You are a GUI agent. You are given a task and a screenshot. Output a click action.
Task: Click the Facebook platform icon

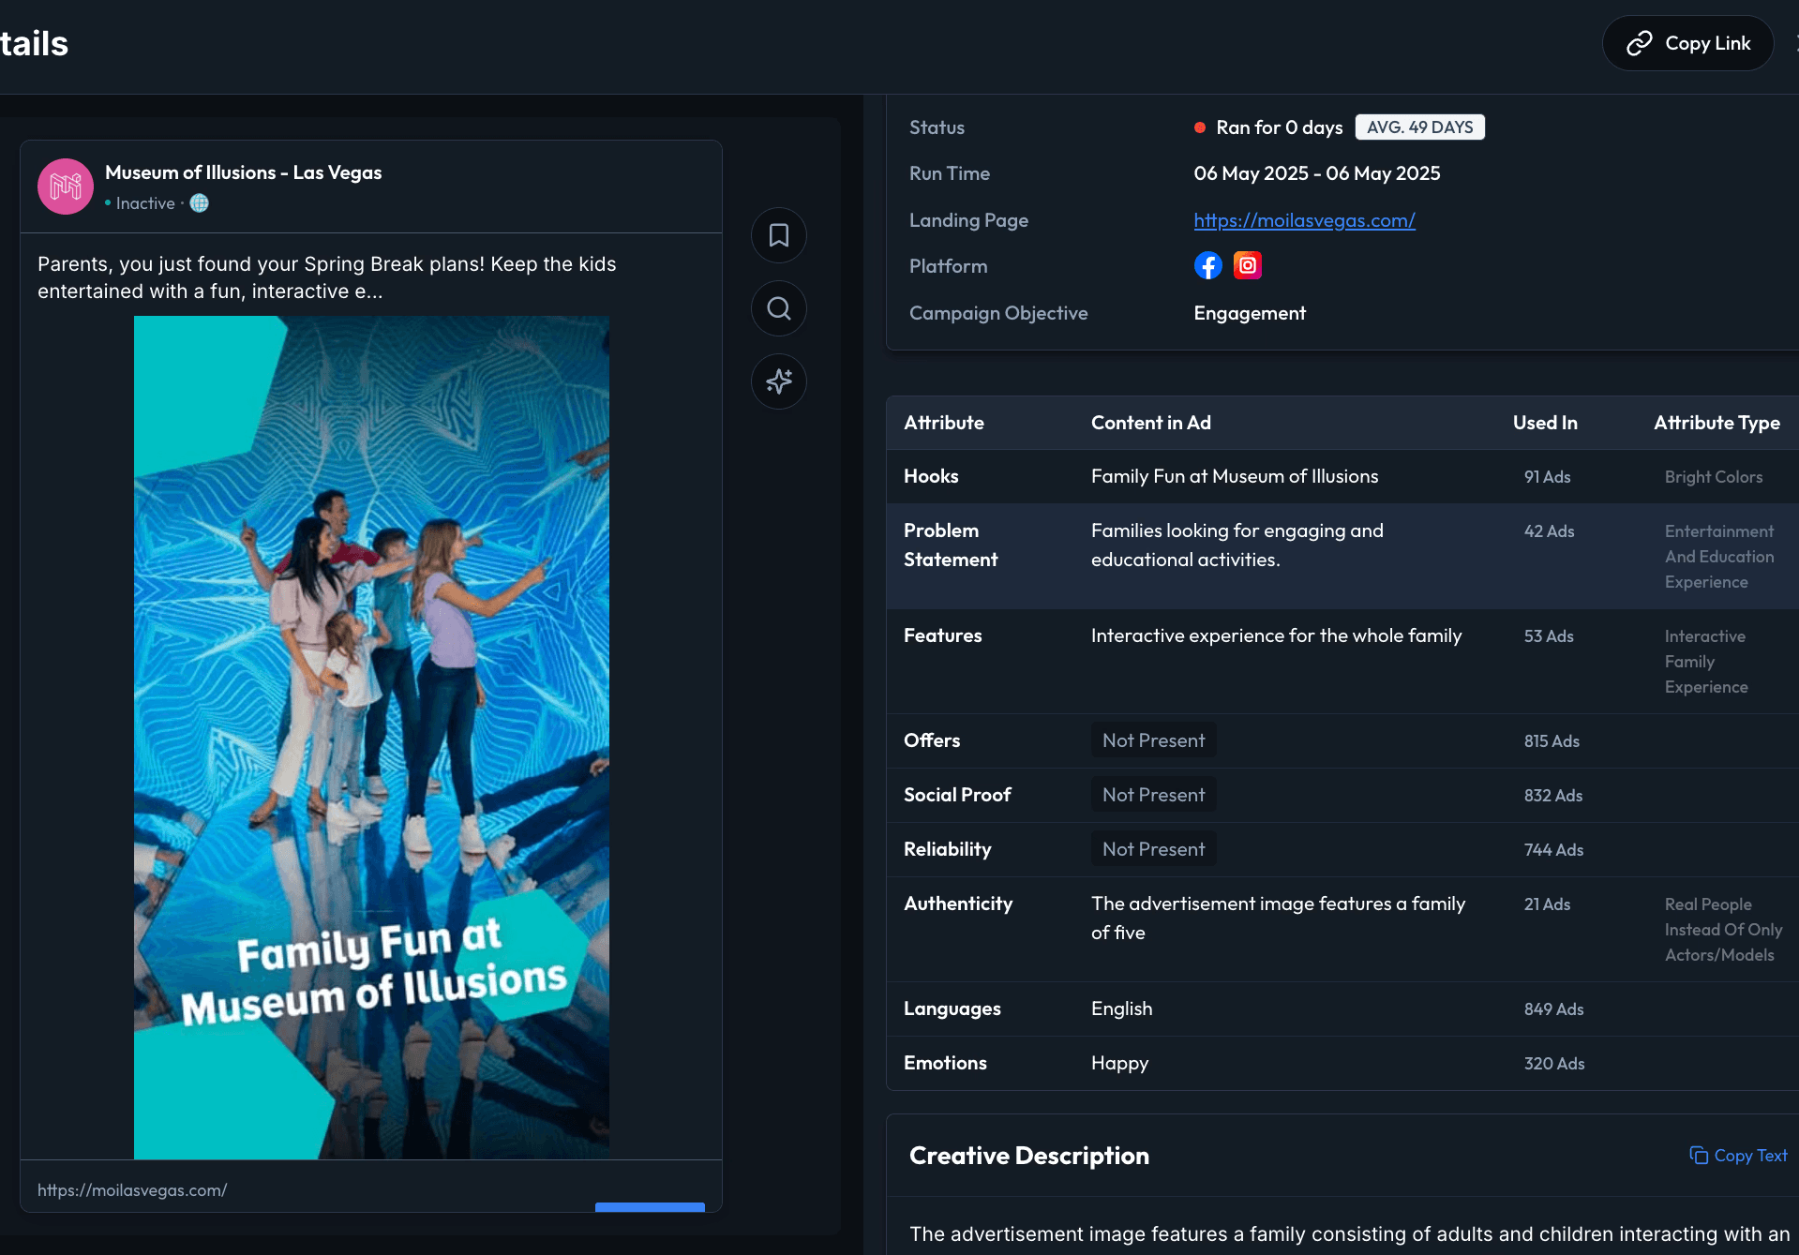(1207, 266)
